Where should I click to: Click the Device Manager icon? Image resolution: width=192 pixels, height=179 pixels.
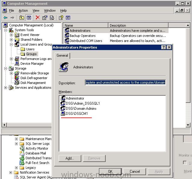pyautogui.click(x=17, y=64)
